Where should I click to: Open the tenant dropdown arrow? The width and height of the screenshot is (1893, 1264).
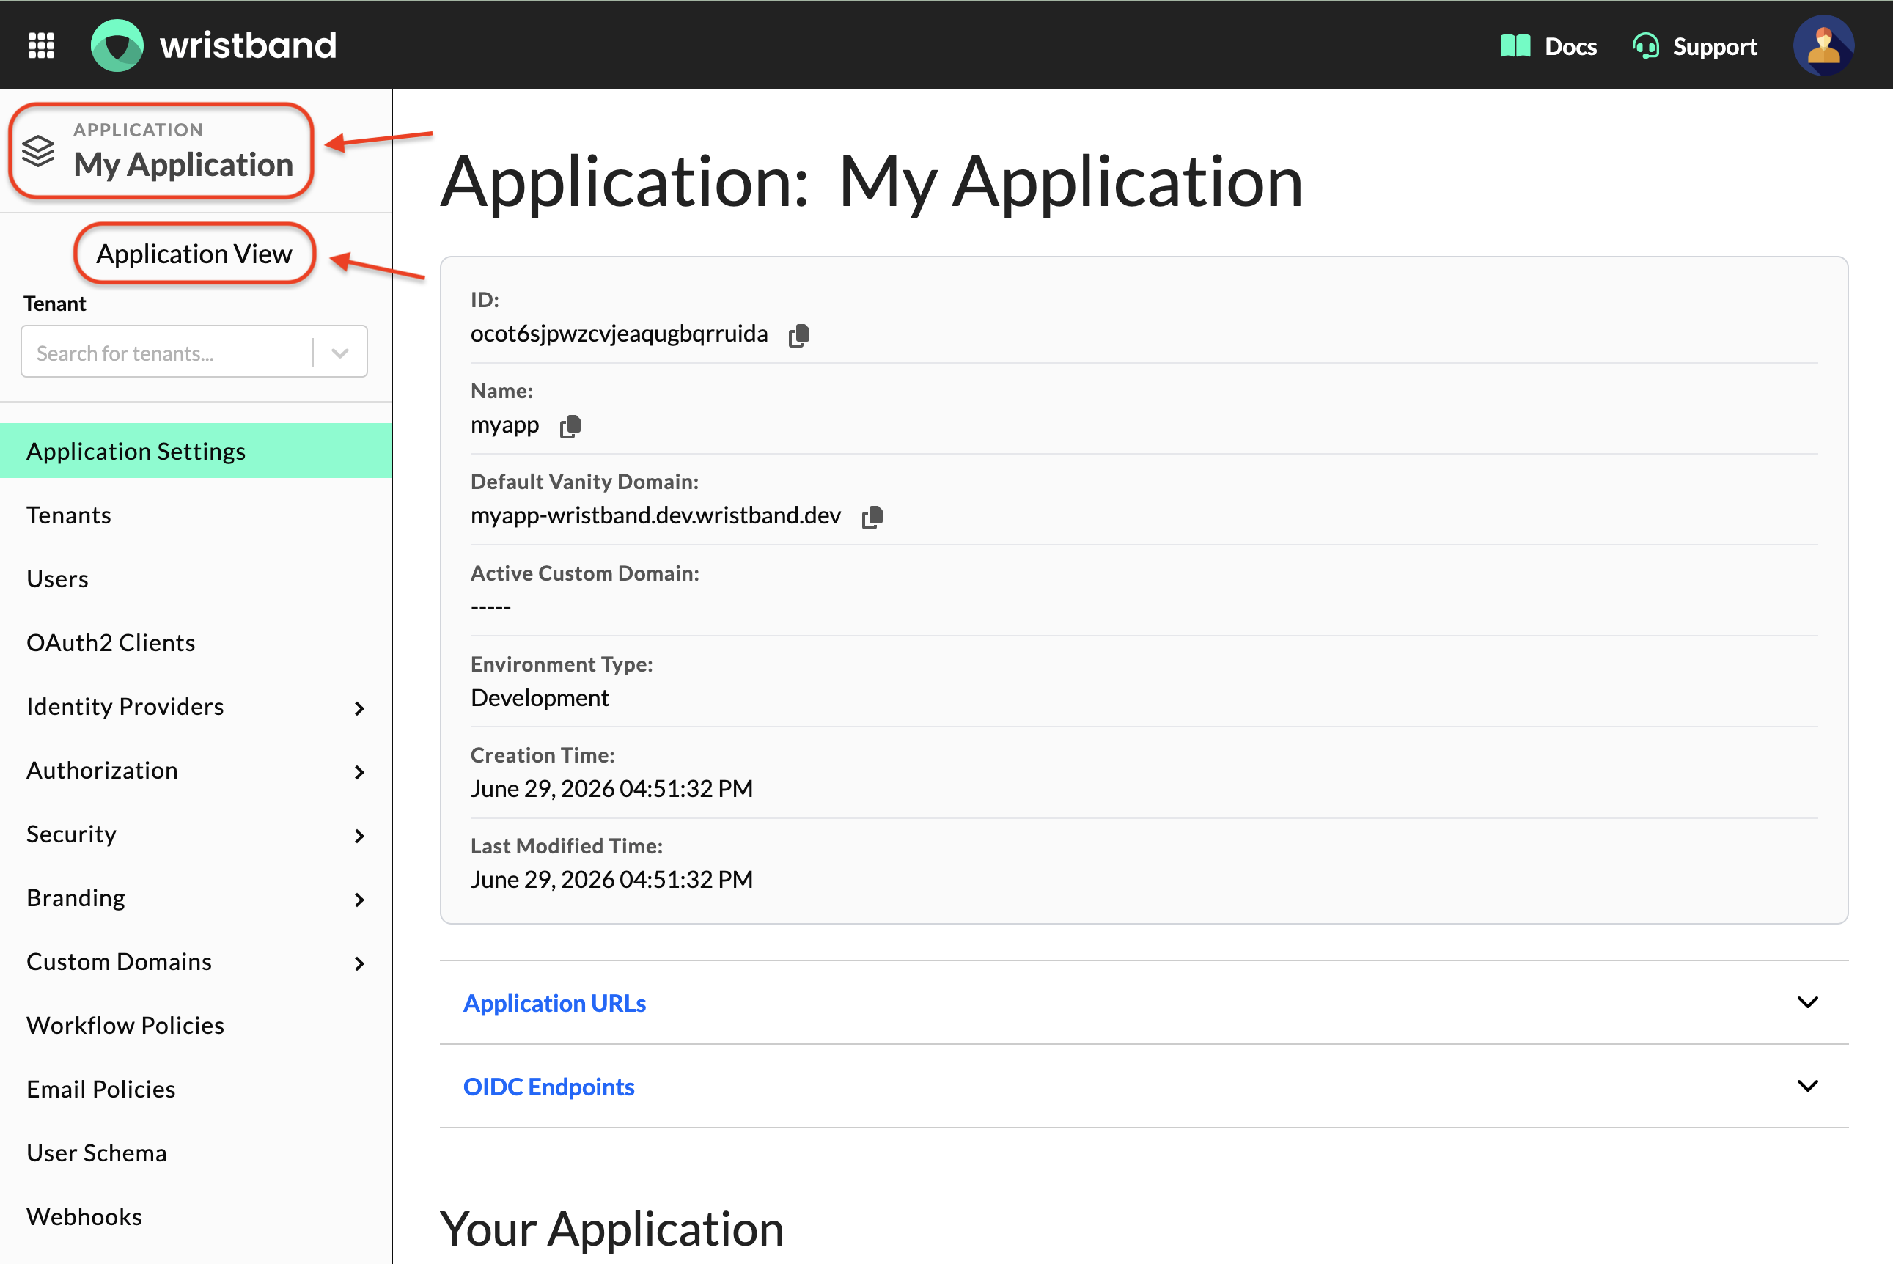click(340, 353)
